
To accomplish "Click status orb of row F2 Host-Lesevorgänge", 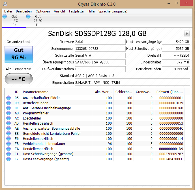I will 8,159.
